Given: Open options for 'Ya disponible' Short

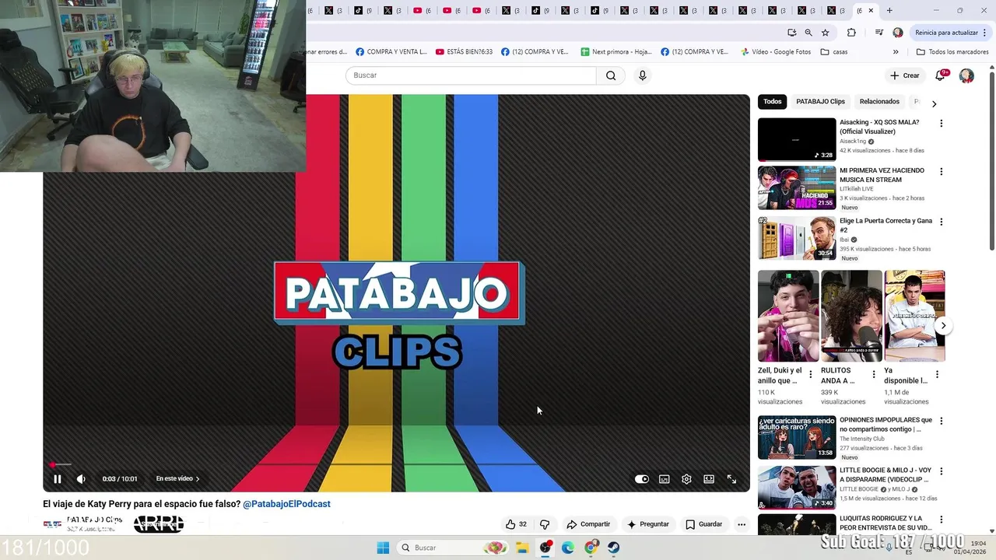Looking at the screenshot, I should click(x=937, y=374).
